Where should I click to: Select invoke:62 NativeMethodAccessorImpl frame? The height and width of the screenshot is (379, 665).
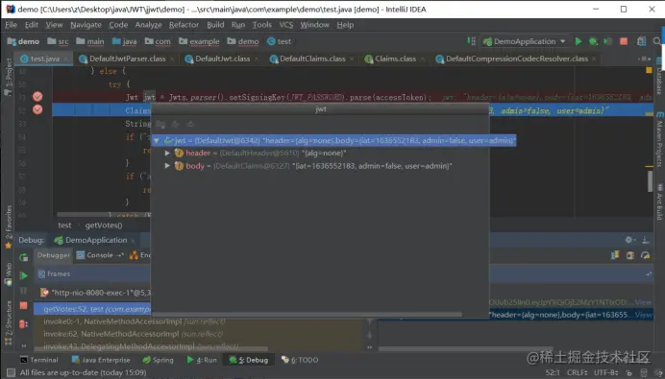point(134,334)
